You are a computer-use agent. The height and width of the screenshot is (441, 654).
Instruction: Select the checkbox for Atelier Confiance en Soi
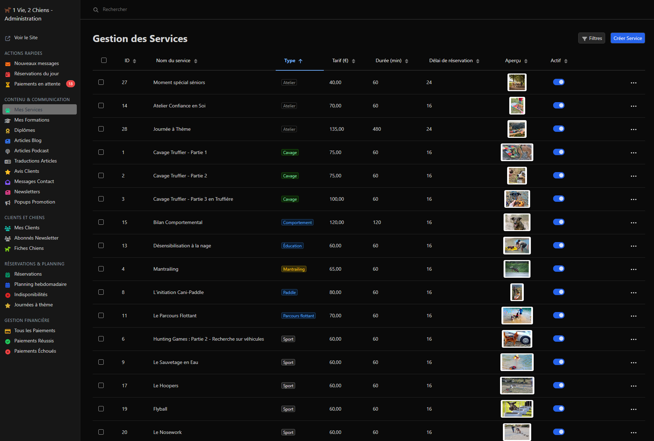(x=101, y=106)
